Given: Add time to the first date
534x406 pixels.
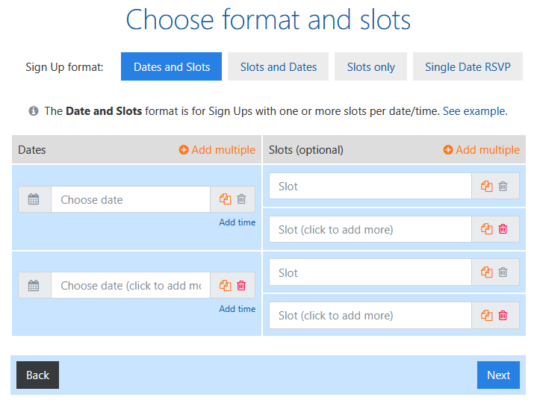Looking at the screenshot, I should pos(237,222).
